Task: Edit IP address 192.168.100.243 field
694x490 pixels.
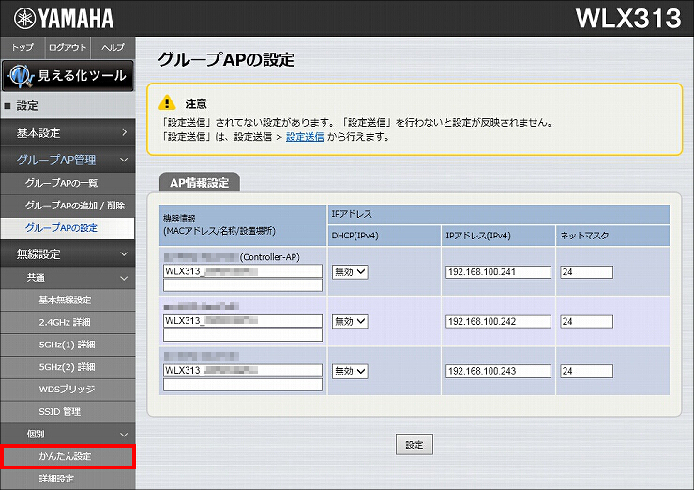Action: point(498,372)
